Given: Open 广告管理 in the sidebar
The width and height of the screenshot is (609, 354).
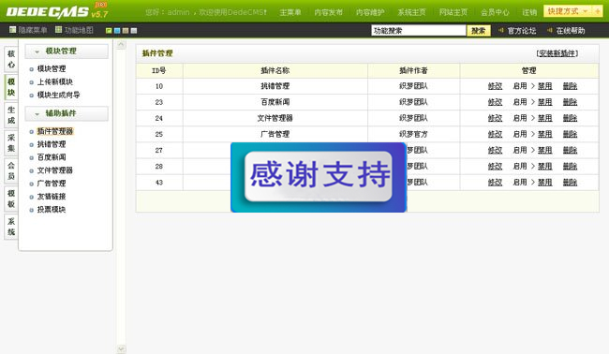Looking at the screenshot, I should 52,184.
